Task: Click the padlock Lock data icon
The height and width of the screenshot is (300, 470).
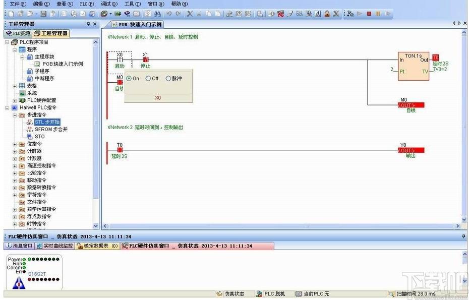Action: (327, 14)
